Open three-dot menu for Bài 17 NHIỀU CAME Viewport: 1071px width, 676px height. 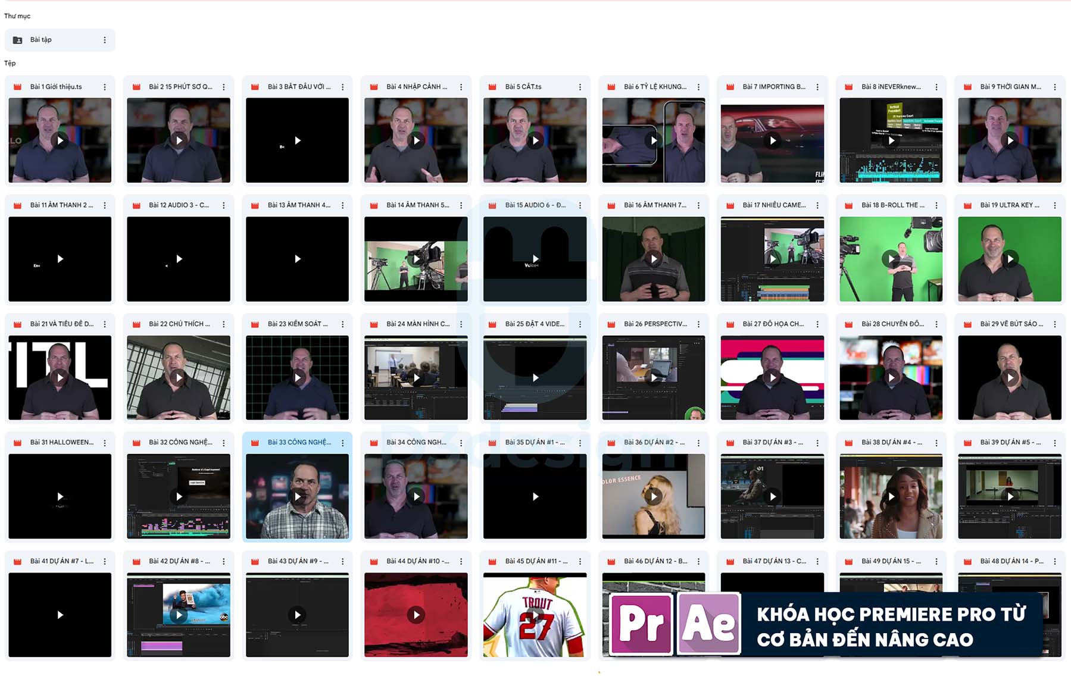[x=817, y=205]
